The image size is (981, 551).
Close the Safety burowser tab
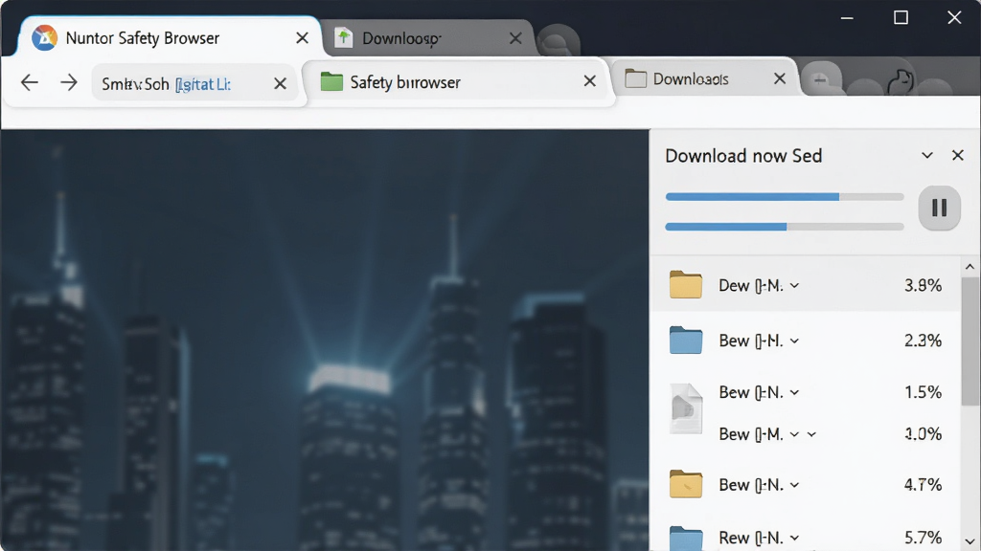coord(589,80)
